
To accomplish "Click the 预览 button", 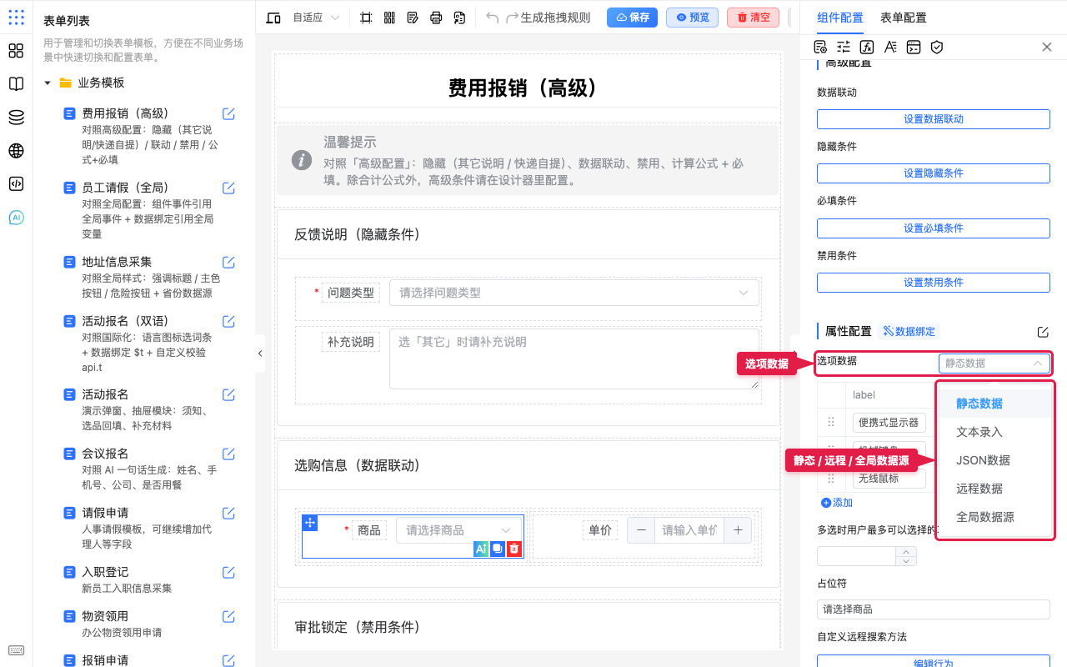I will (x=692, y=18).
